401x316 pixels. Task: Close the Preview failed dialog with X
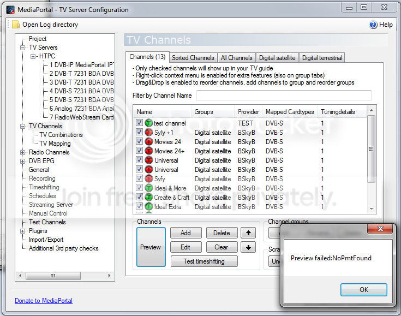[x=380, y=229]
